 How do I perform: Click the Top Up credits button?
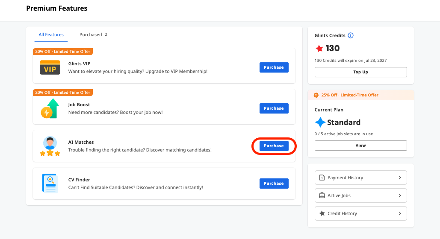(360, 72)
